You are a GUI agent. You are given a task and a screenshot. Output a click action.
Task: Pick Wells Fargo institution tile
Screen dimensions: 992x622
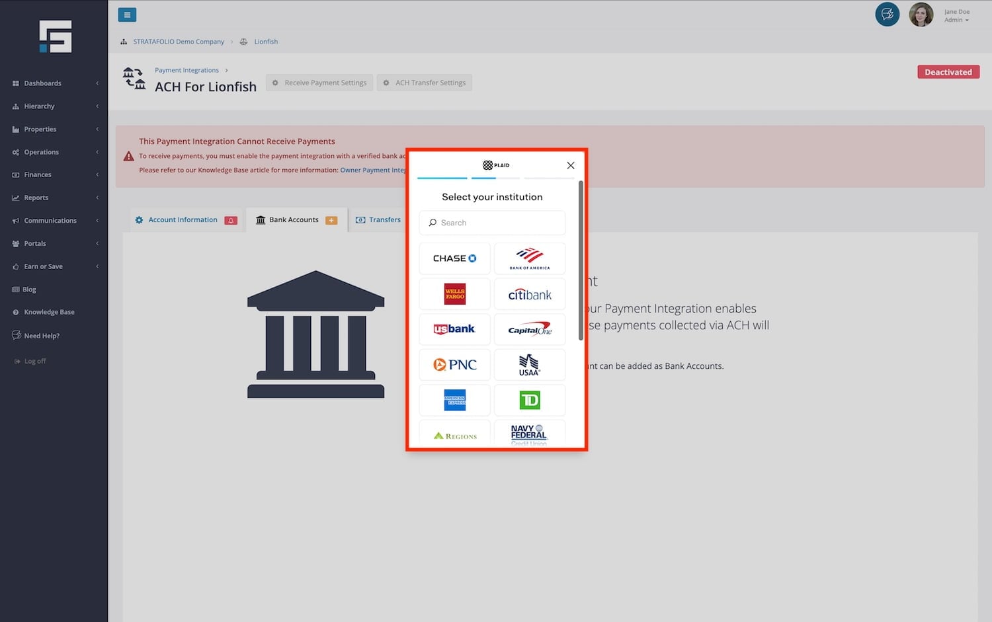(454, 294)
